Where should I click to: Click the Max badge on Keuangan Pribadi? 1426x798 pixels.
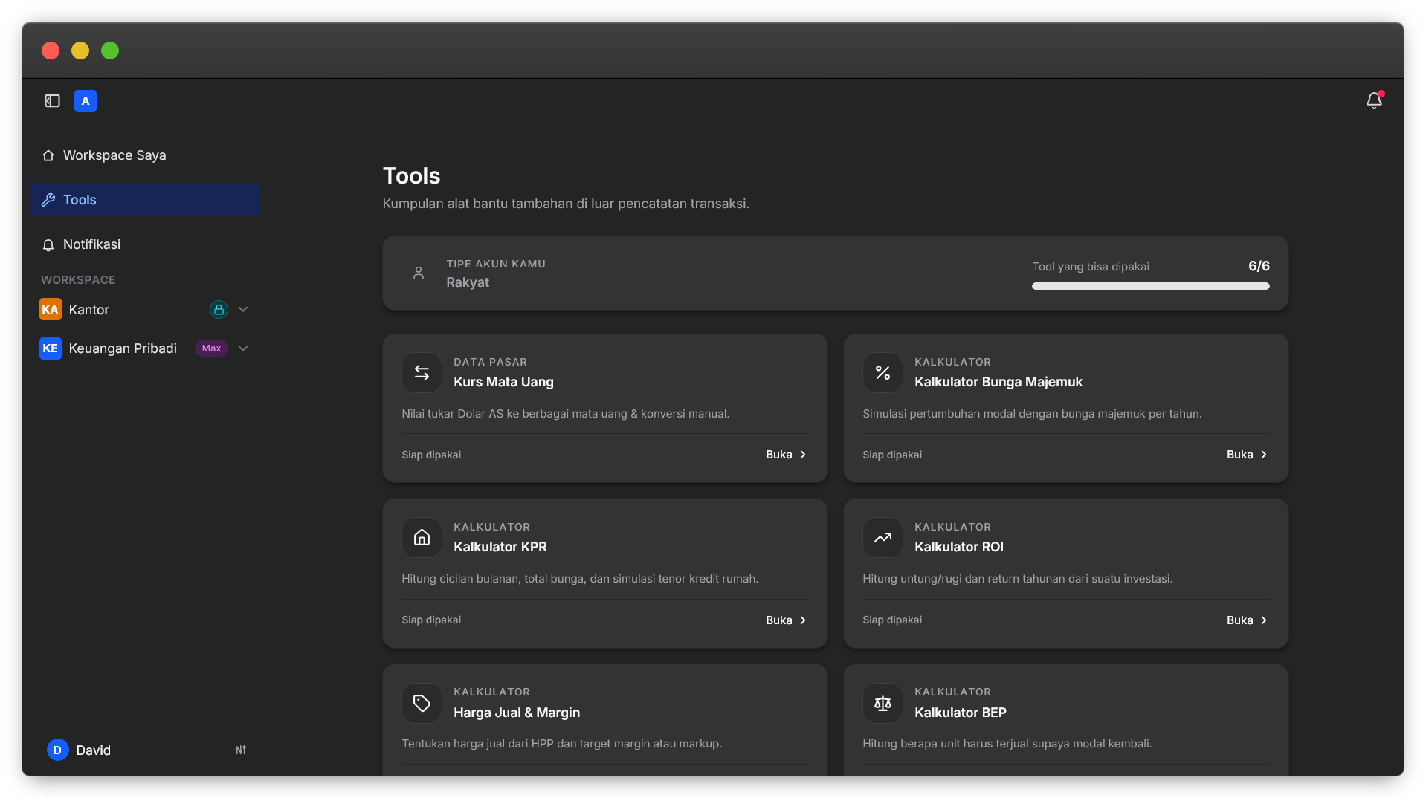pyautogui.click(x=211, y=348)
